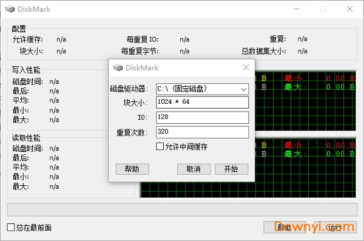Click the 块大小 field with 1024 * 64
This screenshot has width=364, height=241.
[x=202, y=102]
